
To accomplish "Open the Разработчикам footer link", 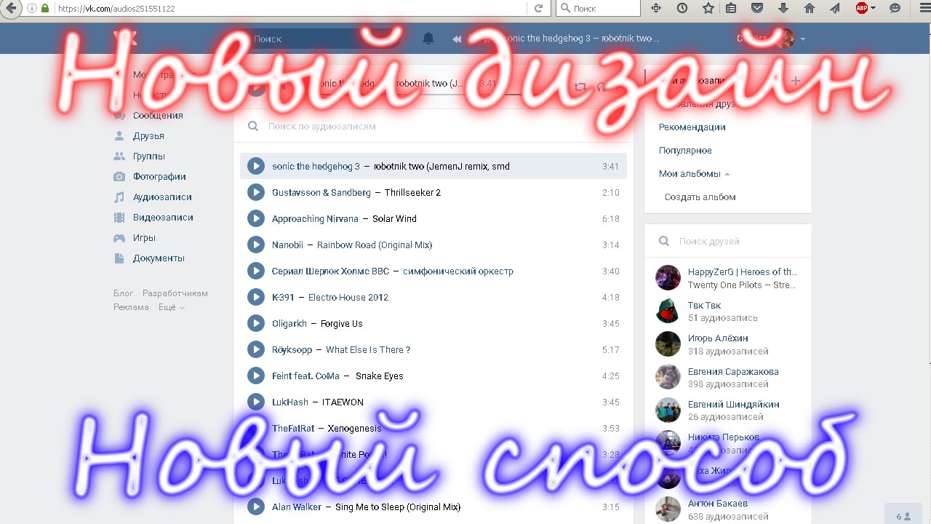I will coord(175,293).
